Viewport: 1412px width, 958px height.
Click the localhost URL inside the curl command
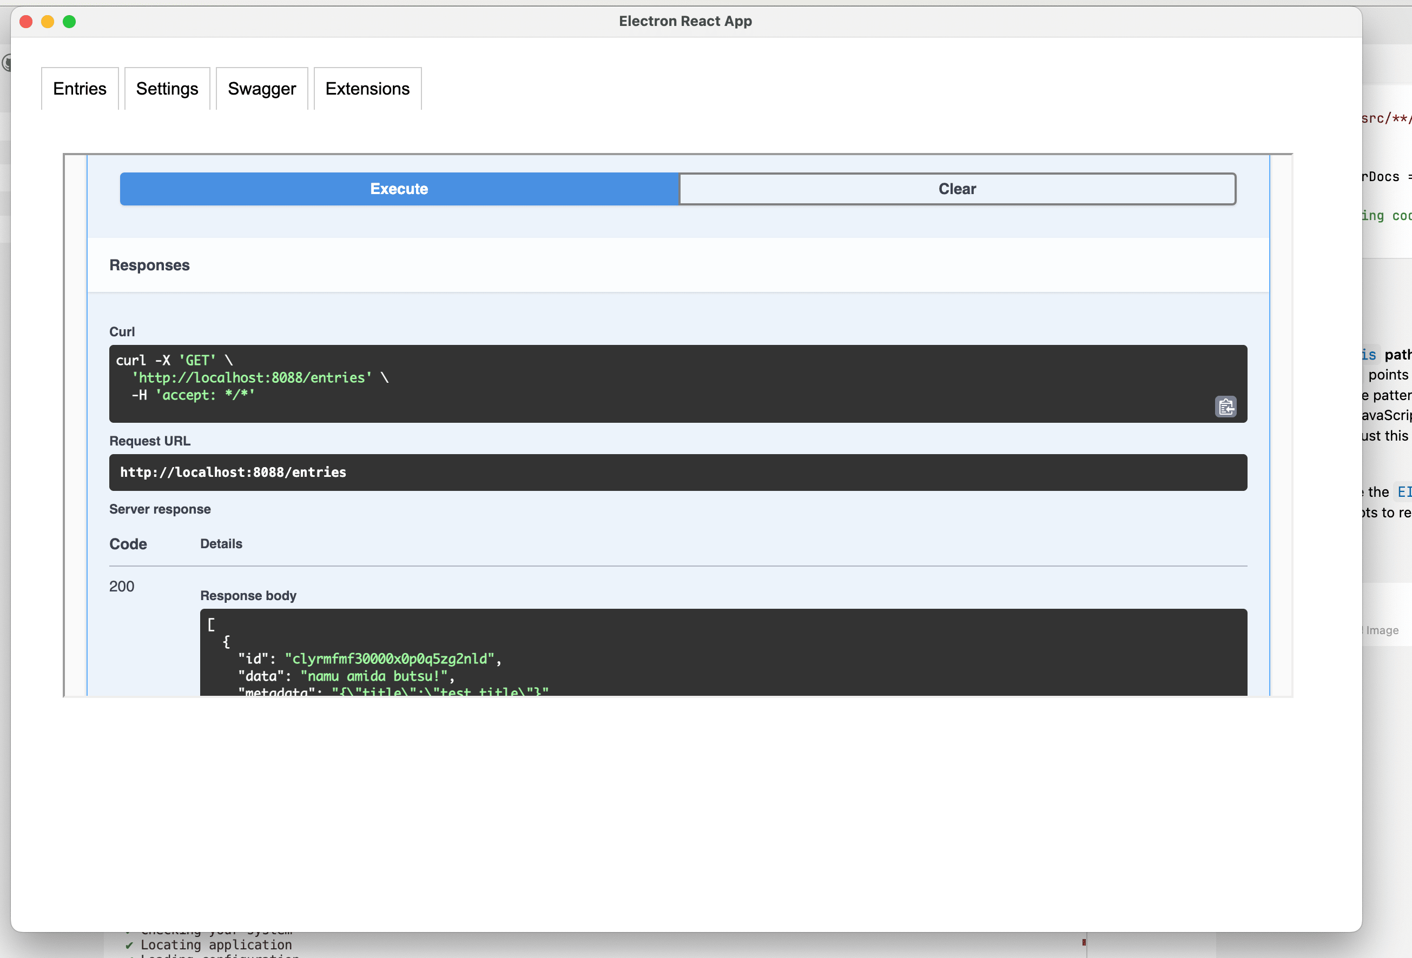[x=252, y=377]
